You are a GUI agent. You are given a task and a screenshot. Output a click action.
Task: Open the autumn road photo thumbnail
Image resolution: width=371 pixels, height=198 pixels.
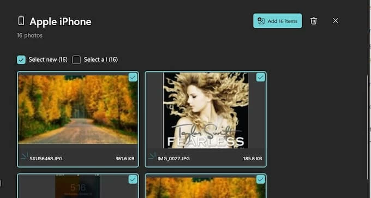pyautogui.click(x=78, y=110)
